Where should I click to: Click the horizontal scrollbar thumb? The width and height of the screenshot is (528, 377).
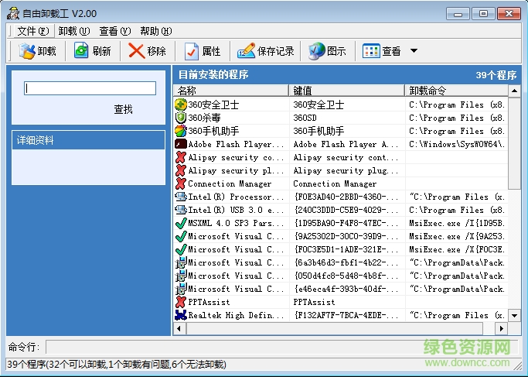coord(335,328)
